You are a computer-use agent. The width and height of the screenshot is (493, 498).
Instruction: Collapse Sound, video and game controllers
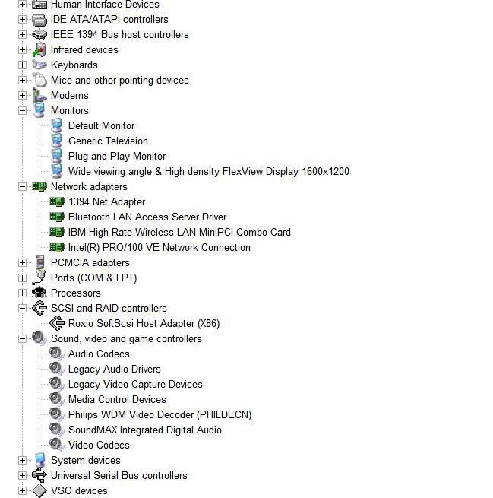(23, 338)
